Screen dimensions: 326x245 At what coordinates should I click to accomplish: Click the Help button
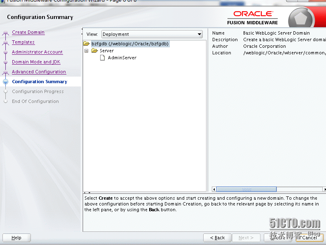(16, 238)
